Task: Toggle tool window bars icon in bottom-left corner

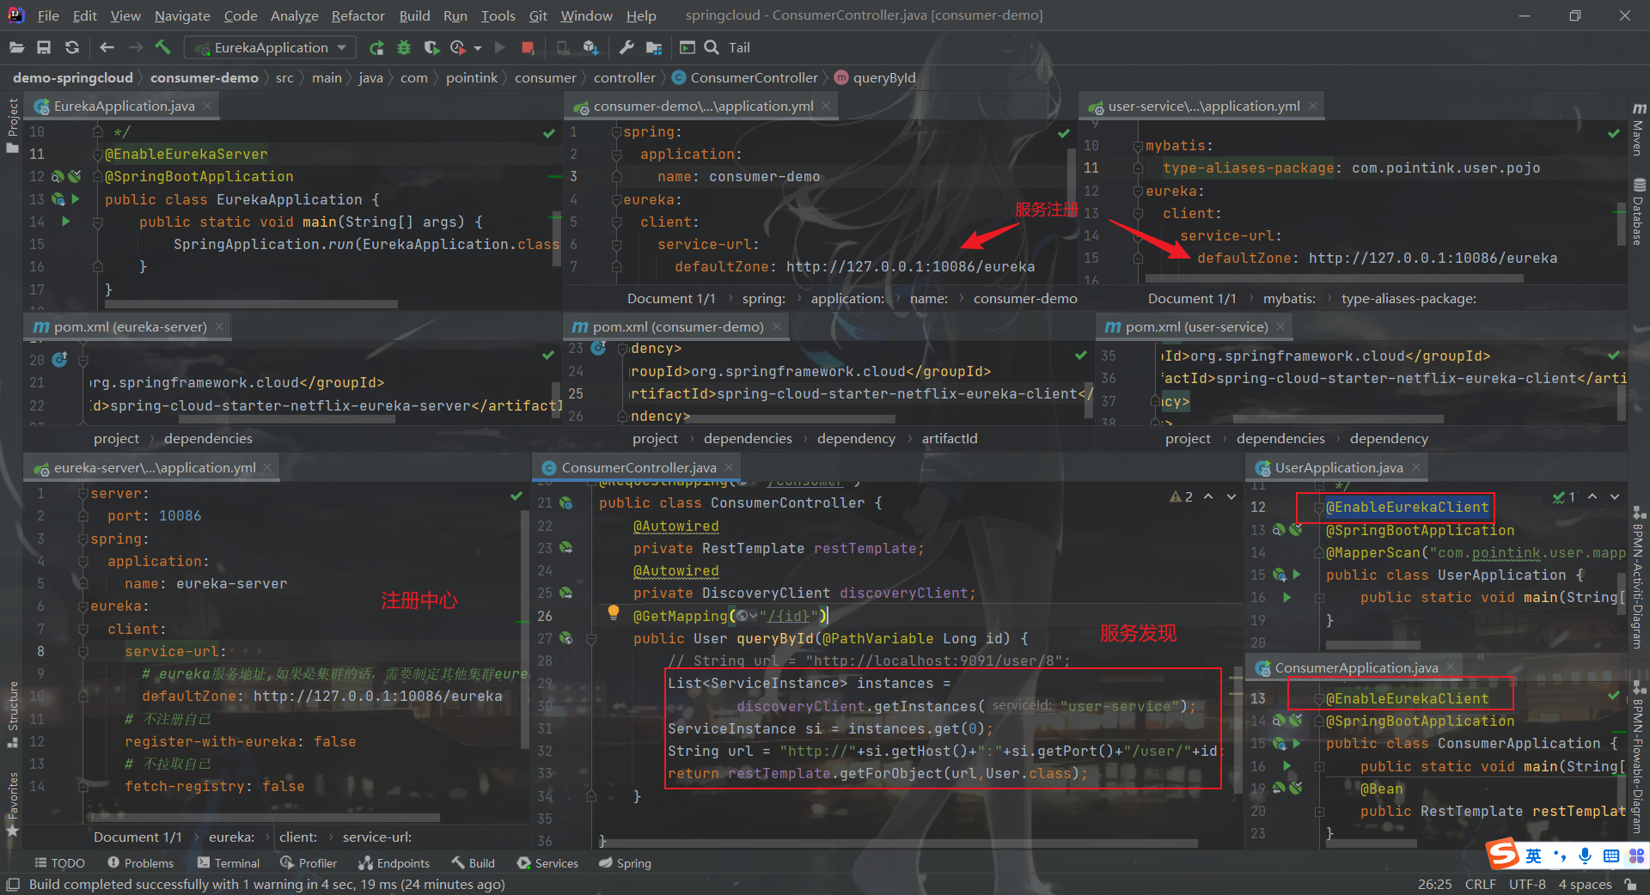Action: [x=12, y=884]
